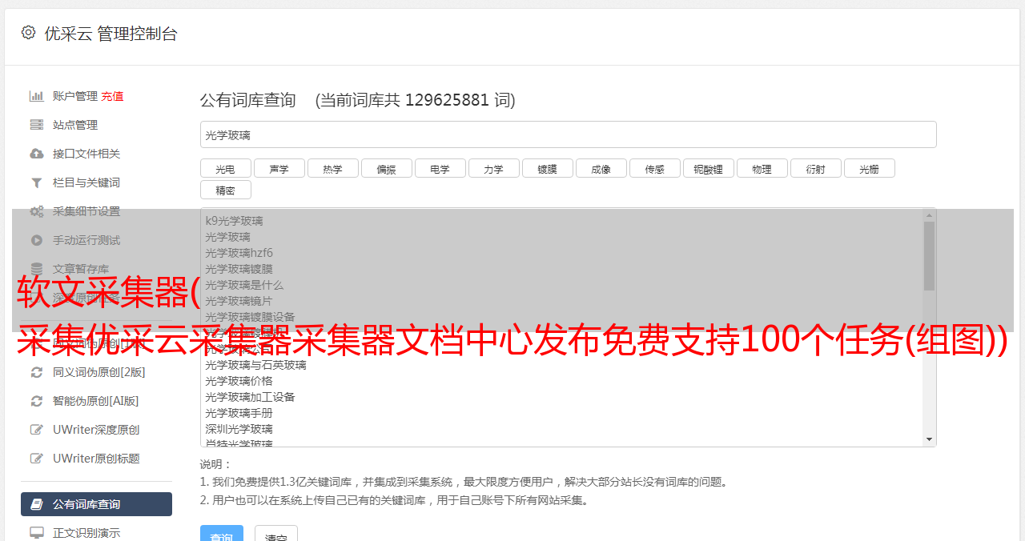
Task: Focus the keyword input containing 光学玻璃
Action: pyautogui.click(x=568, y=134)
